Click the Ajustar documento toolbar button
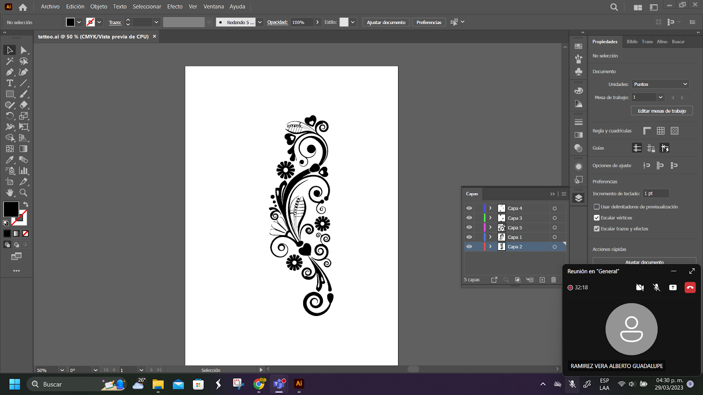 tap(386, 22)
